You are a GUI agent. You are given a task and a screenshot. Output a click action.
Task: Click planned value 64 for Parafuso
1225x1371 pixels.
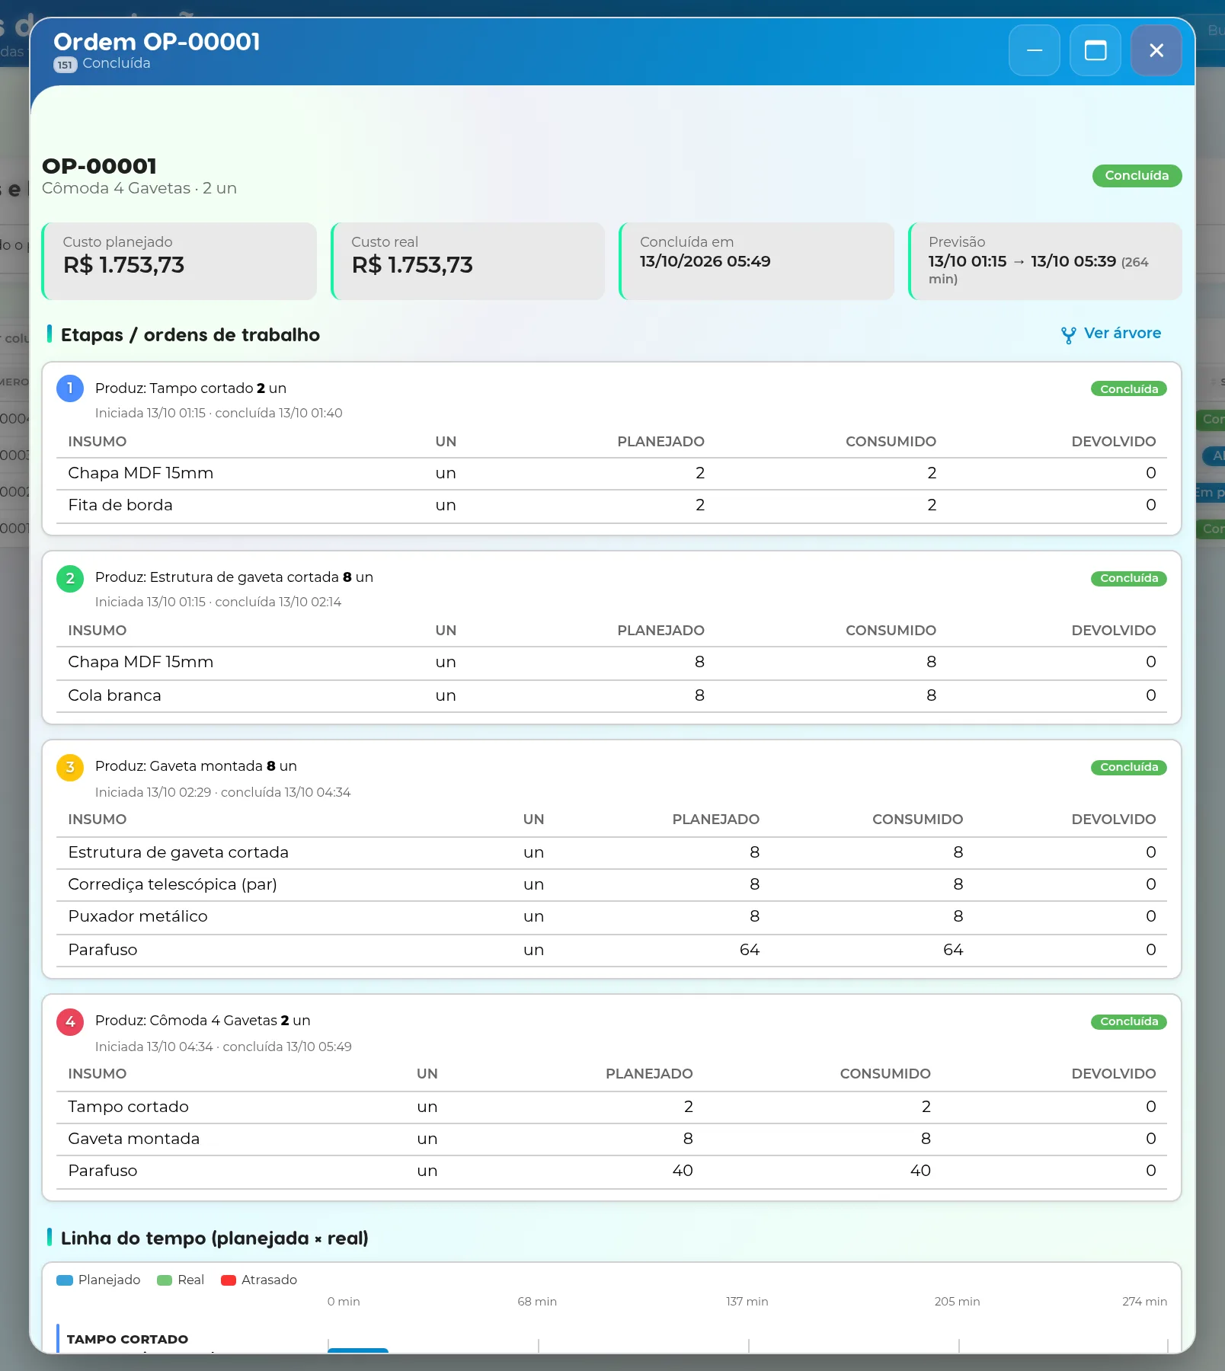pyautogui.click(x=750, y=950)
